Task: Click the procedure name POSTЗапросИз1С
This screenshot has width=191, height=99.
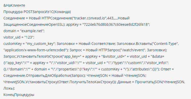Action: click(x=38, y=12)
